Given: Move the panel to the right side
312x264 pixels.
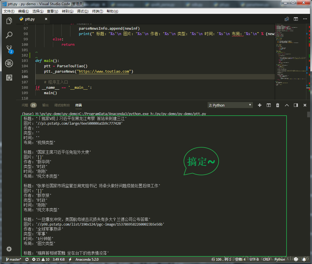Looking at the screenshot, I should pos(296,105).
